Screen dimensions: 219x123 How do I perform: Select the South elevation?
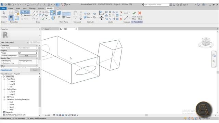click(12, 107)
